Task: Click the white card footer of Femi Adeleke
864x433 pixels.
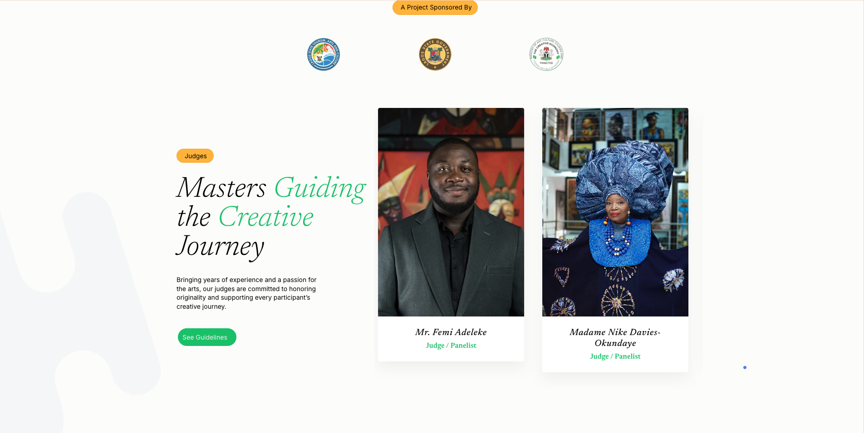Action: [451, 339]
